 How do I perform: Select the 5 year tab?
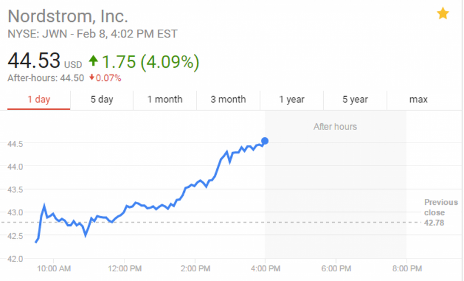pos(355,100)
